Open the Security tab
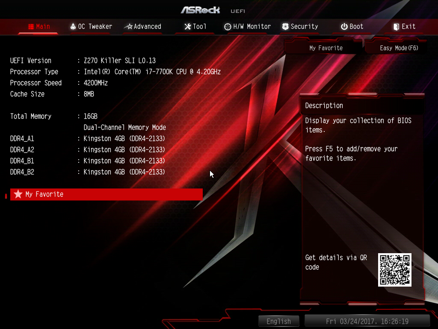Viewport: 438px width, 329px height. click(x=305, y=27)
